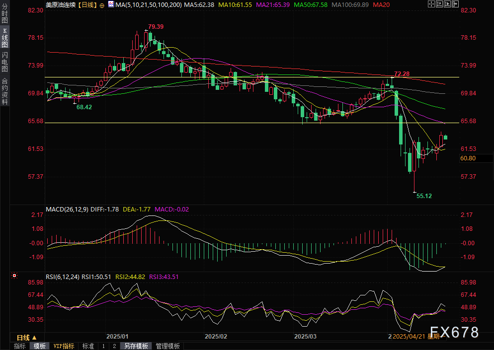Click the 另存模板 save template button
Screen dimensions: 494x350
click(136, 346)
